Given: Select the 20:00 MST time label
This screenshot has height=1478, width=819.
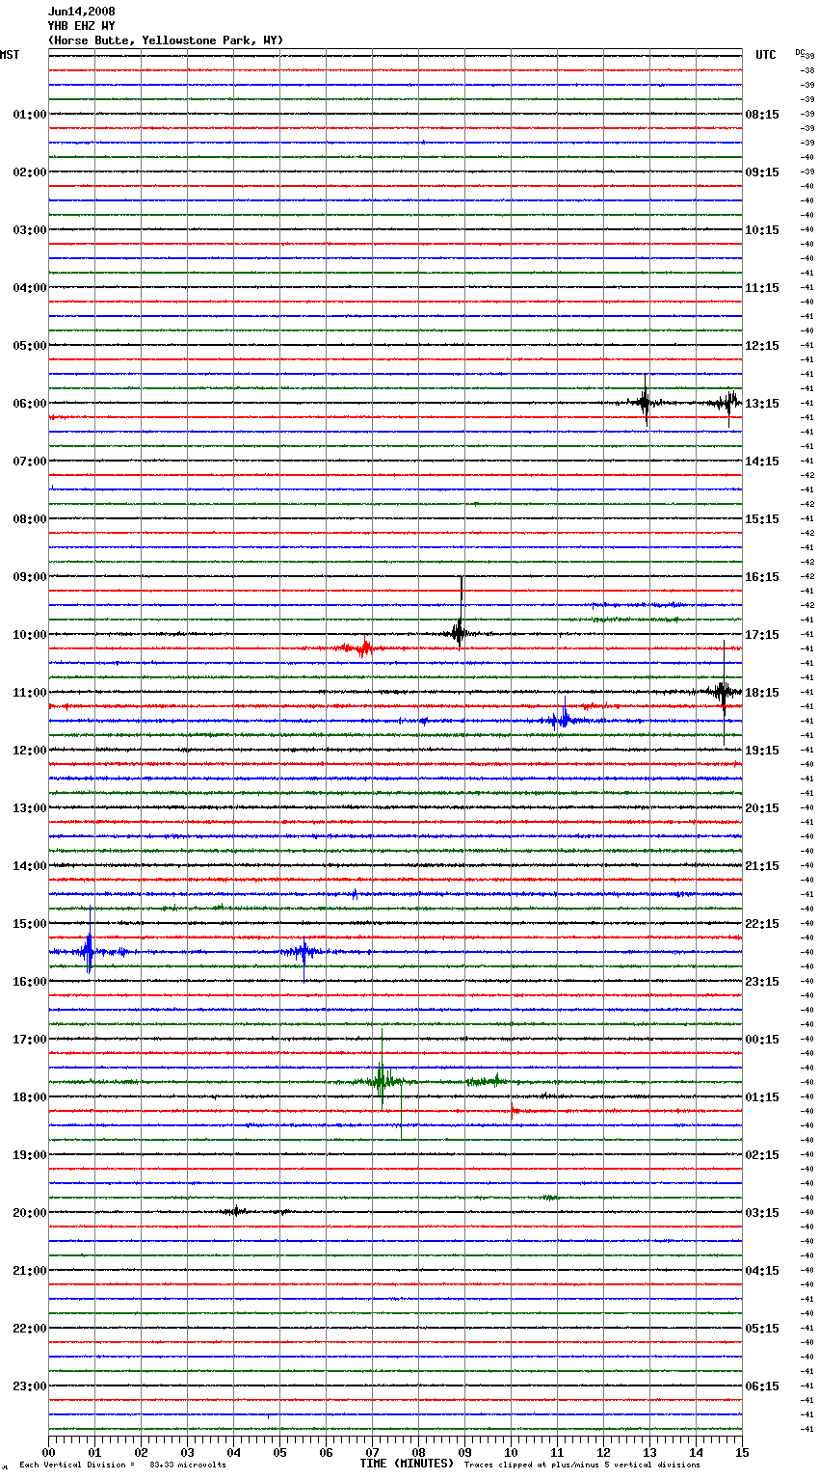Looking at the screenshot, I should (x=30, y=1213).
